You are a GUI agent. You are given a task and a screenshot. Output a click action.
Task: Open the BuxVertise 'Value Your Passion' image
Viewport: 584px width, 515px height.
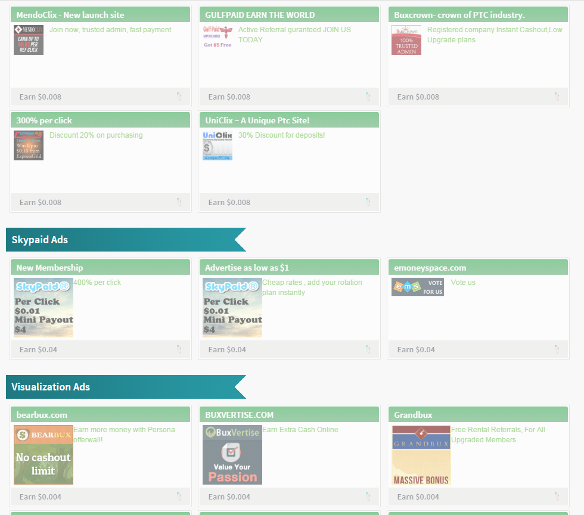[x=232, y=455]
